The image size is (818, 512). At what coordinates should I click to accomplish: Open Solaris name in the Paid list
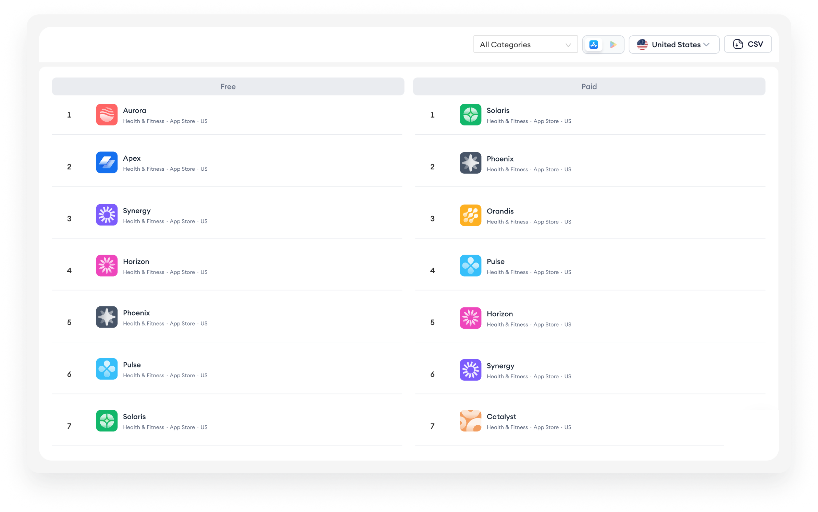click(x=498, y=110)
